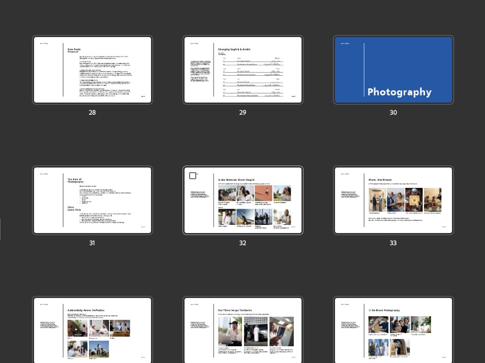Open the blue Photography page 30 thumbnail
The width and height of the screenshot is (485, 363).
pos(393,70)
